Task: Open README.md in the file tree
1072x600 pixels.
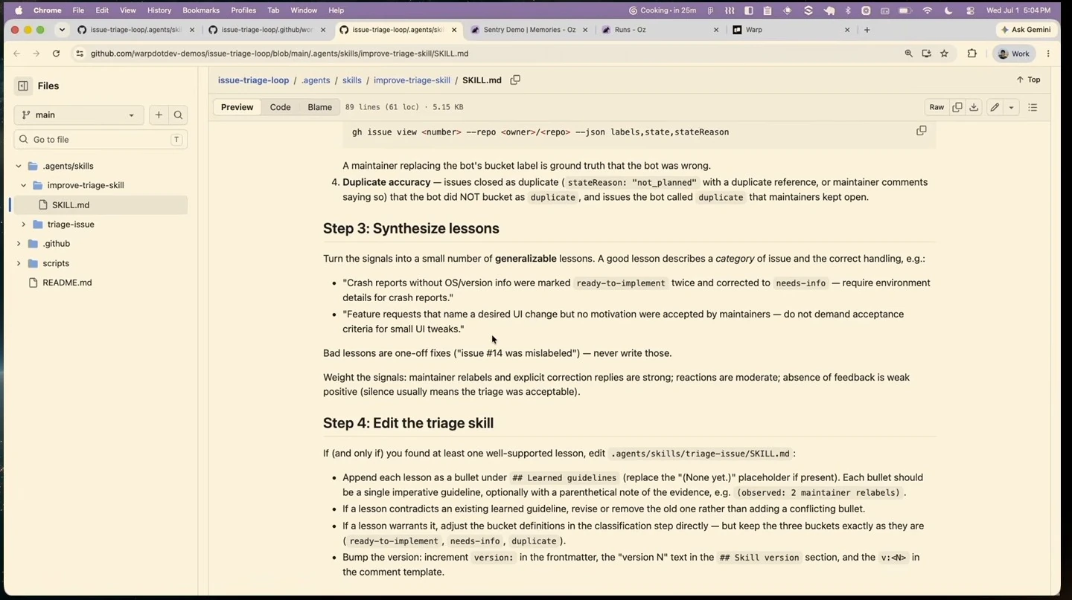Action: click(x=67, y=283)
